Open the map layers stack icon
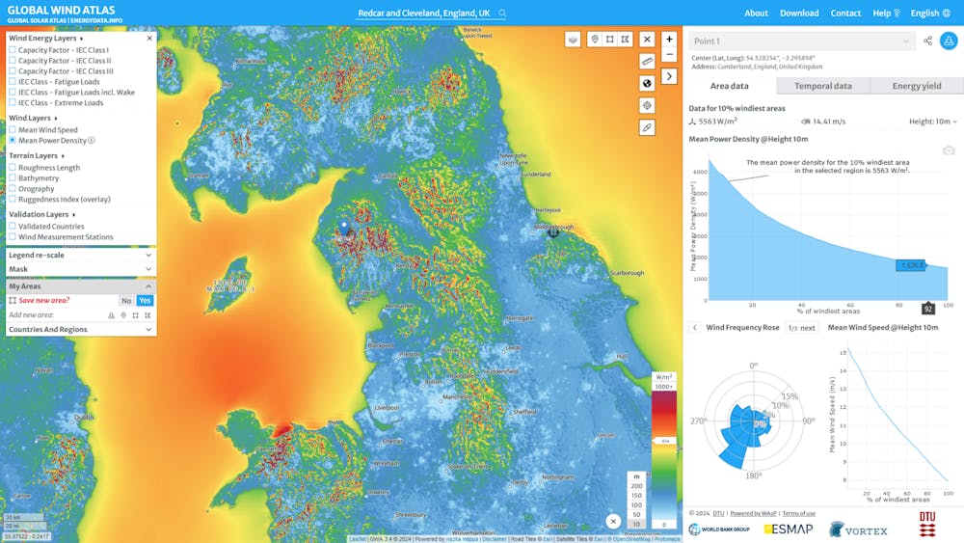 pyautogui.click(x=573, y=40)
